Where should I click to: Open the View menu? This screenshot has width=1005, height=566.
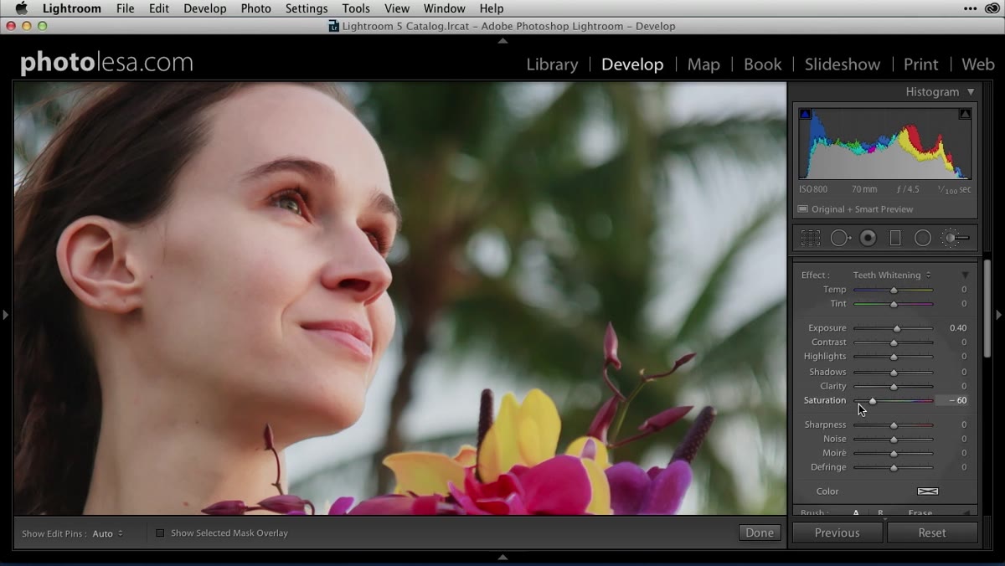[x=397, y=8]
